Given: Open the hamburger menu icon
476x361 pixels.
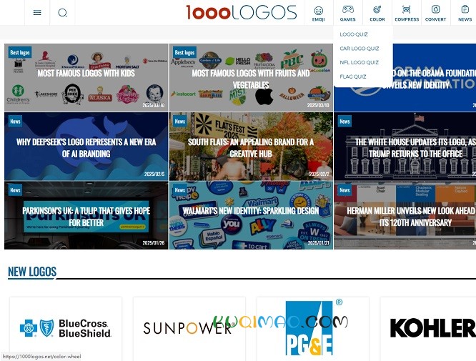Looking at the screenshot, I should pos(37,12).
